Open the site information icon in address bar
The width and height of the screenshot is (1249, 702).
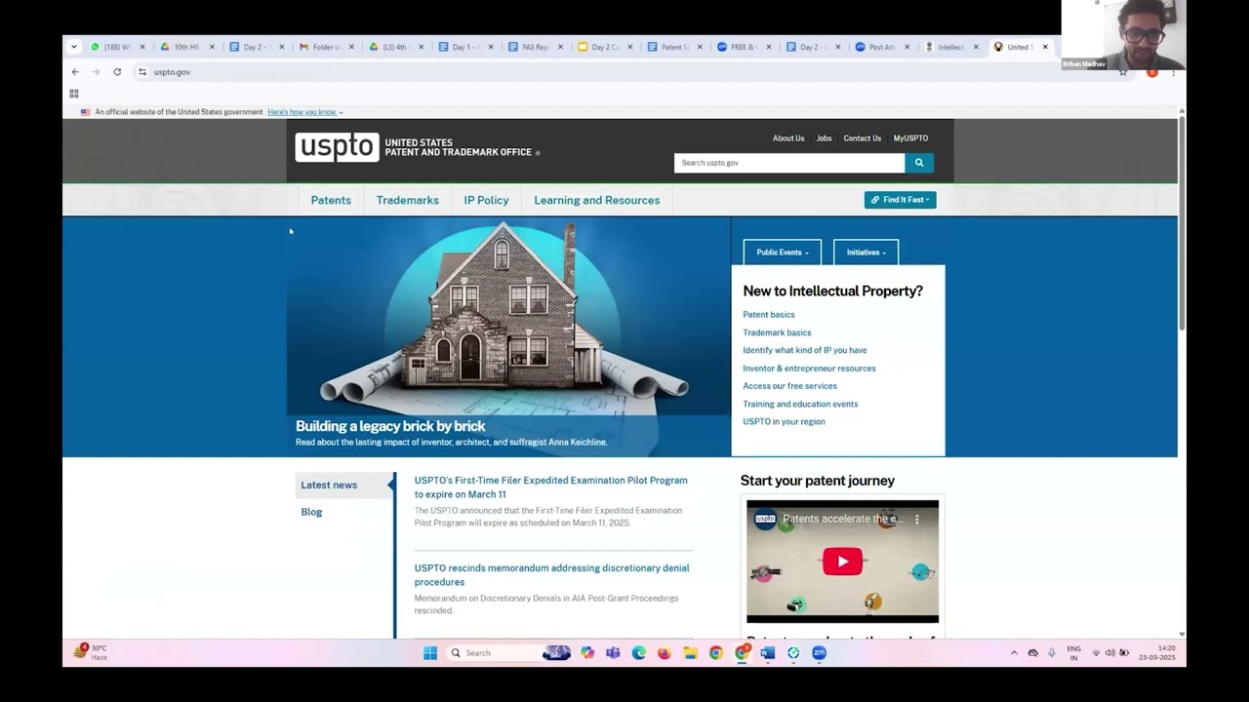[x=142, y=72]
